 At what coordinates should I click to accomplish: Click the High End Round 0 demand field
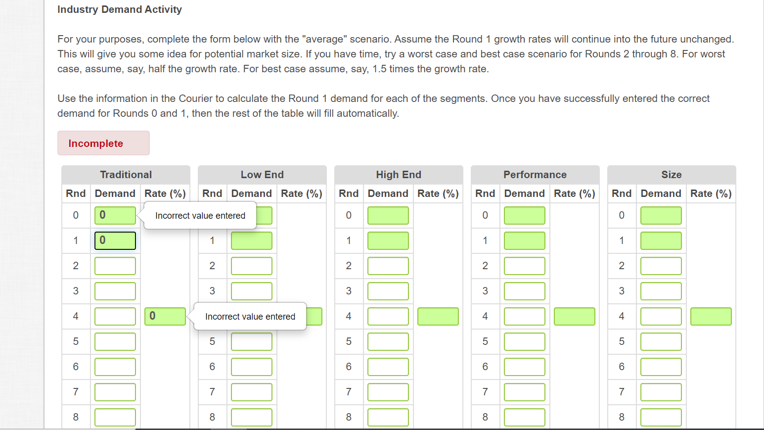(x=388, y=215)
